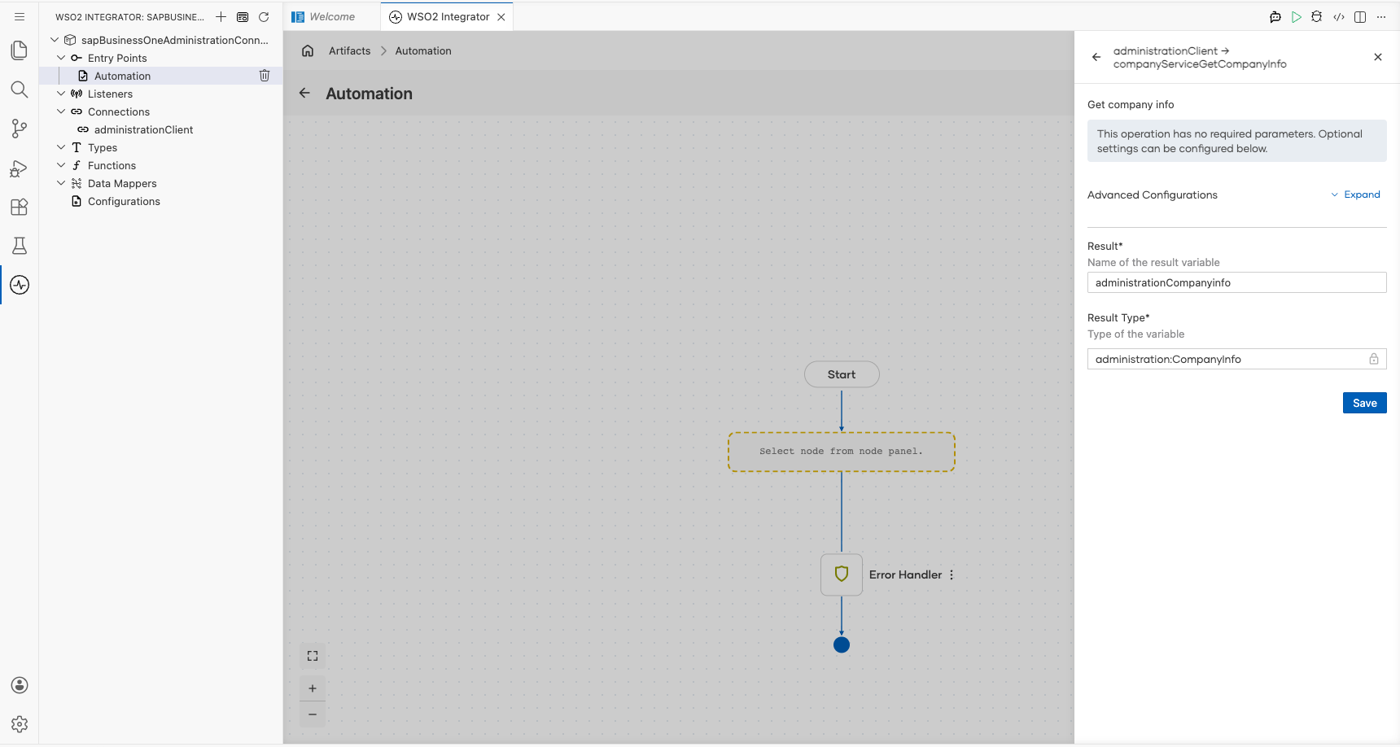Screen dimensions: 1400x747
Task: Close the WSO2 Integrator tab
Action: [501, 17]
